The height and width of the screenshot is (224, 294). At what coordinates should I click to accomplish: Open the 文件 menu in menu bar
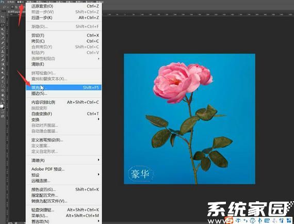(10, 2)
